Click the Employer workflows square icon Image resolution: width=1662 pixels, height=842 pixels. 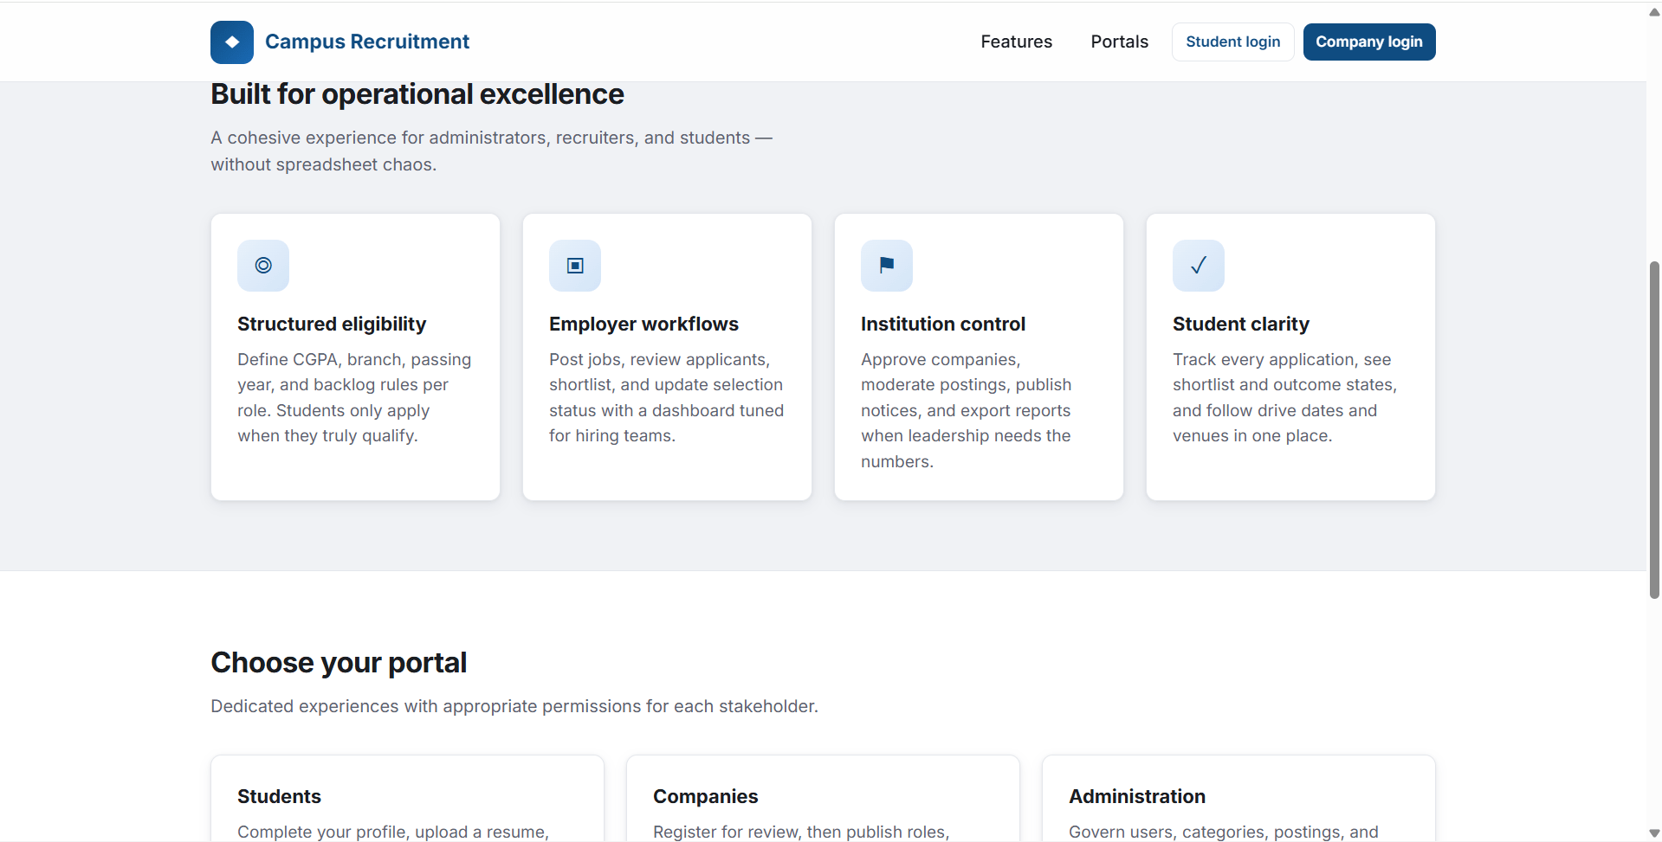pos(575,266)
